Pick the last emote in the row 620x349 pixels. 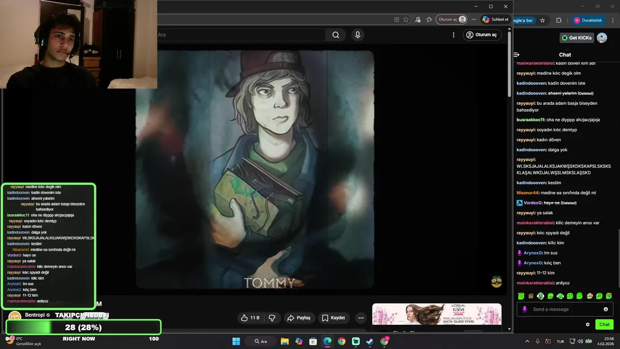tap(609, 296)
